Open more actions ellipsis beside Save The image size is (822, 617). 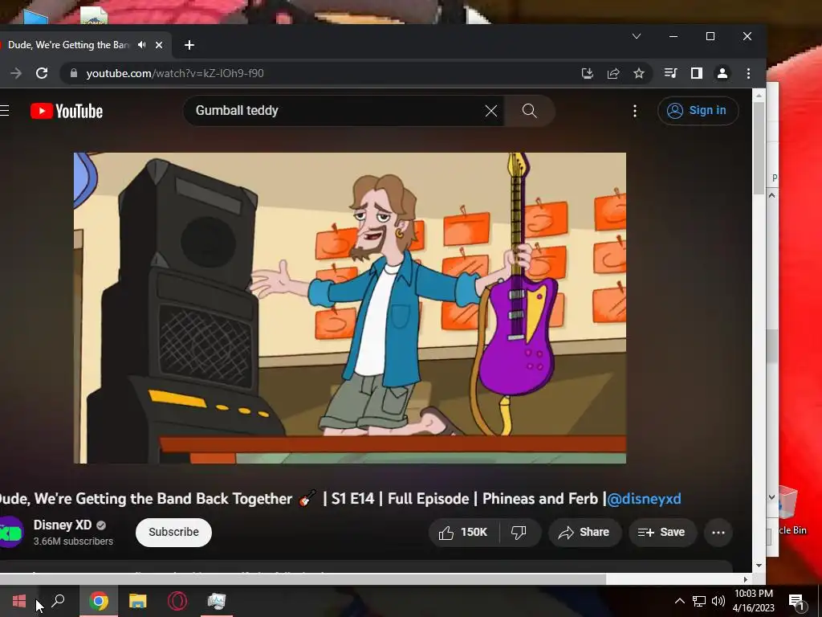(x=718, y=533)
